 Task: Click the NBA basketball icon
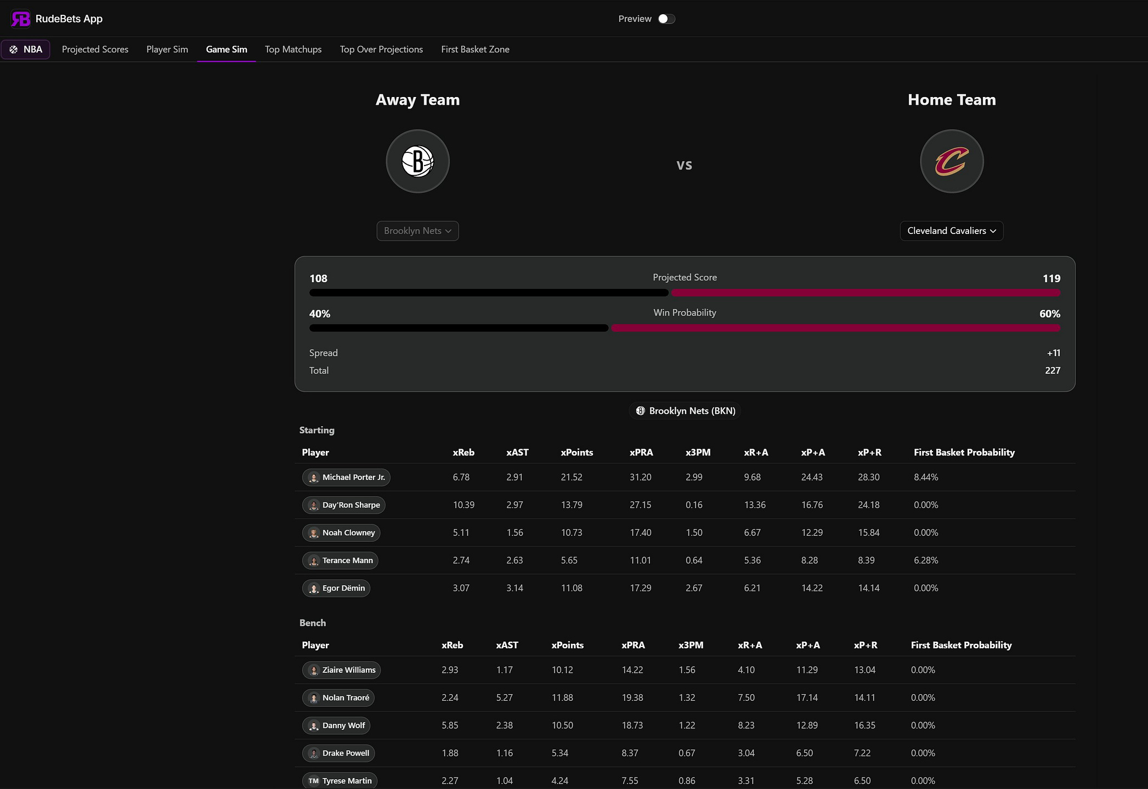tap(14, 49)
